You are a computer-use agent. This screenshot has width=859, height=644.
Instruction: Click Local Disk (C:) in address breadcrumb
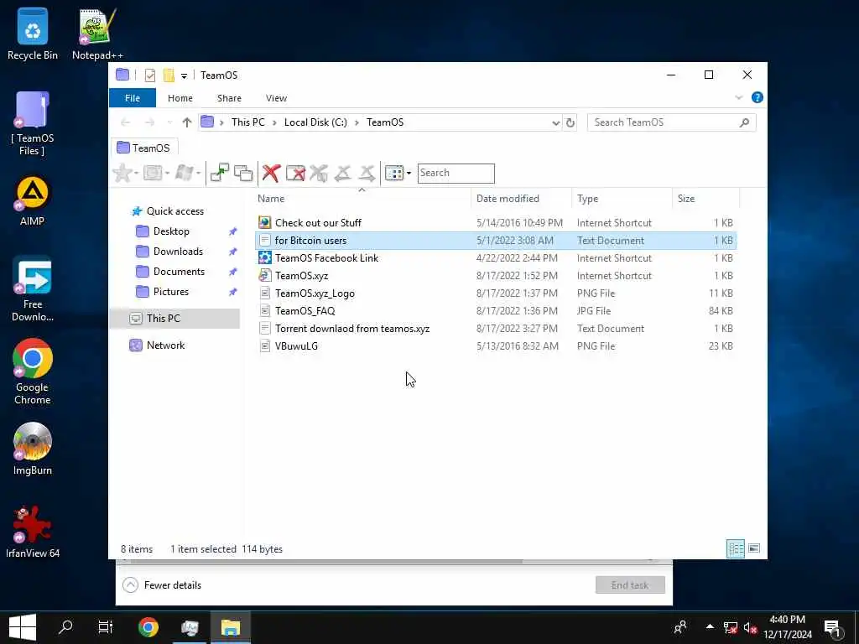[315, 122]
